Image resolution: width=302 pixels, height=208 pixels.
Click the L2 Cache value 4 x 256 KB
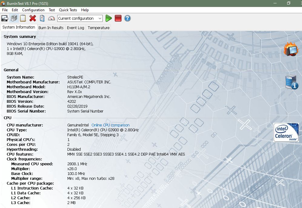point(76,198)
